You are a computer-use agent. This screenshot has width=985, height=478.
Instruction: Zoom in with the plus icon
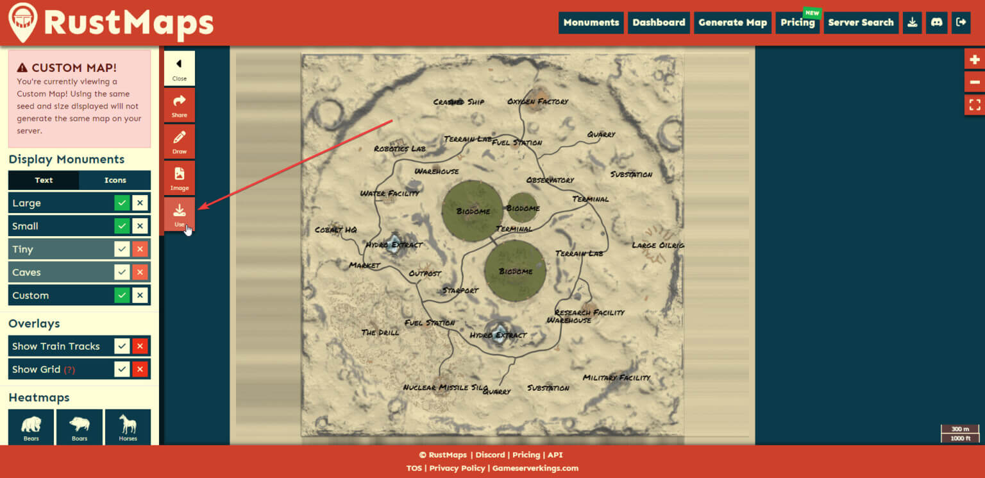coord(975,60)
